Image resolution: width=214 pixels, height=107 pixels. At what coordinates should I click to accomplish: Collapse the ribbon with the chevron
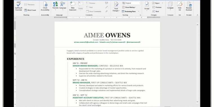coord(197,15)
